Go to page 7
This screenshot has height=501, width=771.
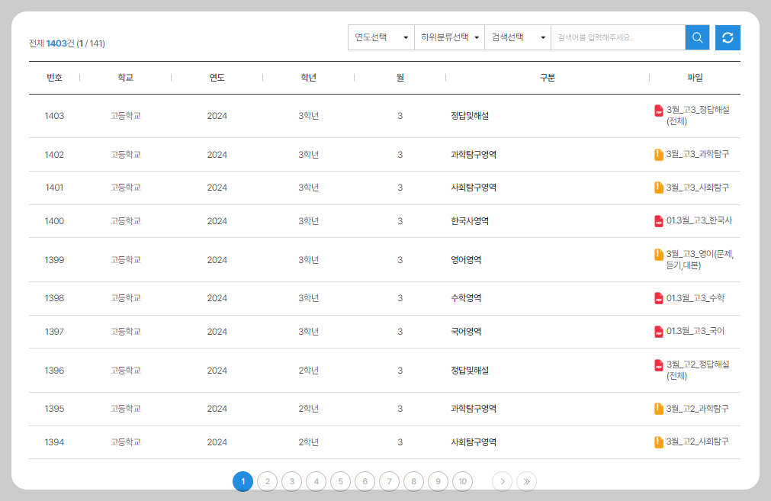(389, 481)
